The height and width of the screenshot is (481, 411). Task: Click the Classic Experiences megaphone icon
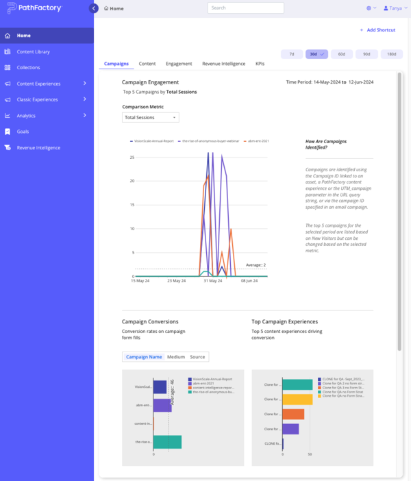pos(8,99)
